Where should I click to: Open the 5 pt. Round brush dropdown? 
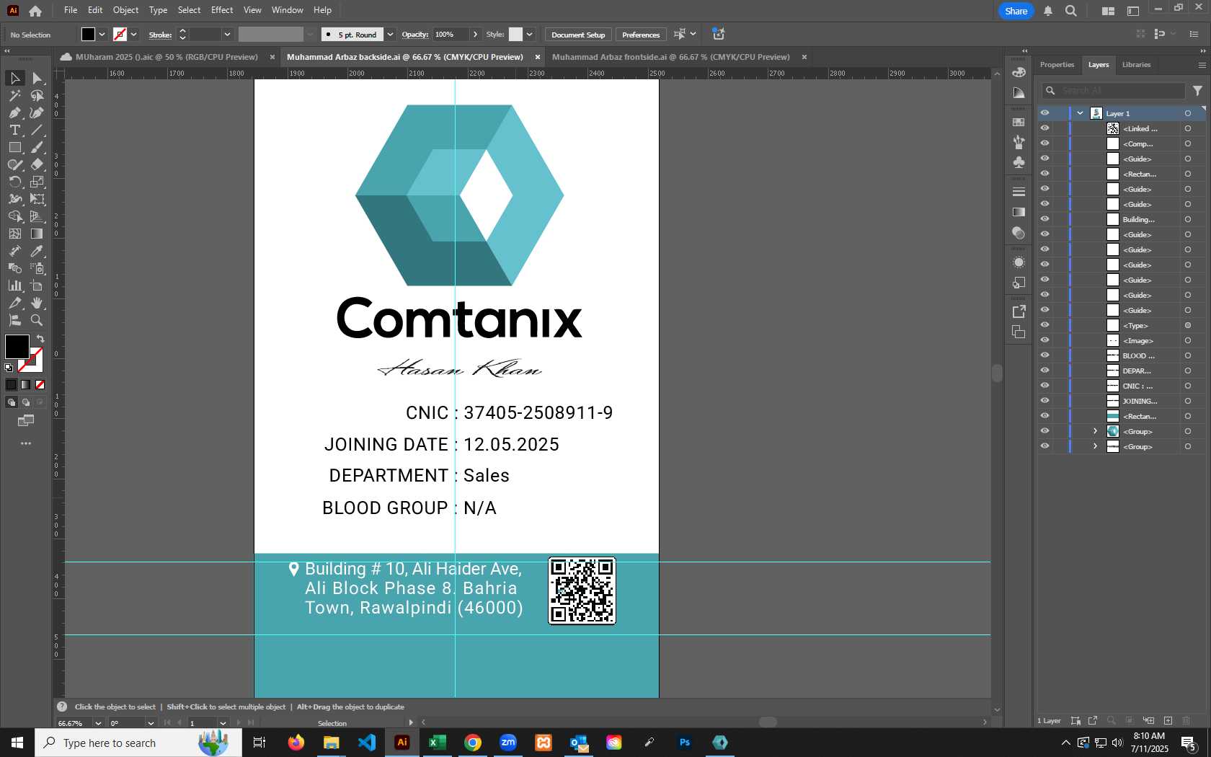[390, 35]
